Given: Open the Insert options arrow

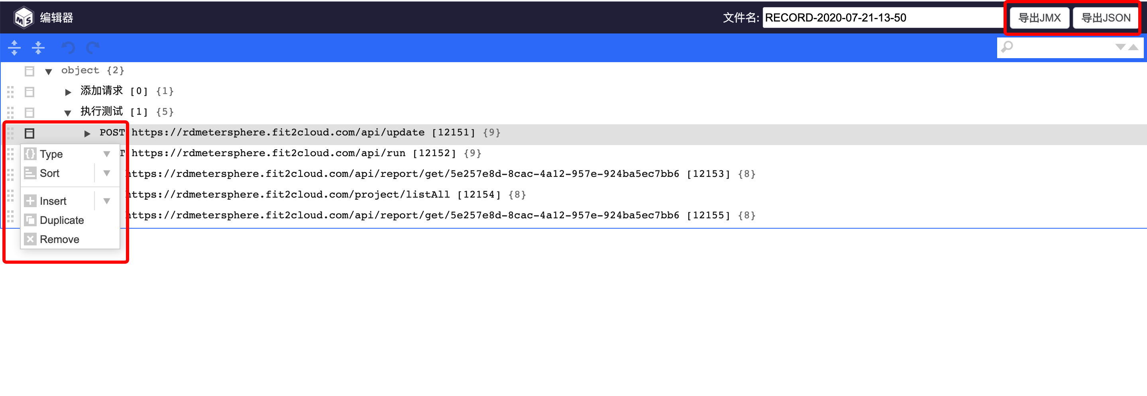Looking at the screenshot, I should click(107, 201).
